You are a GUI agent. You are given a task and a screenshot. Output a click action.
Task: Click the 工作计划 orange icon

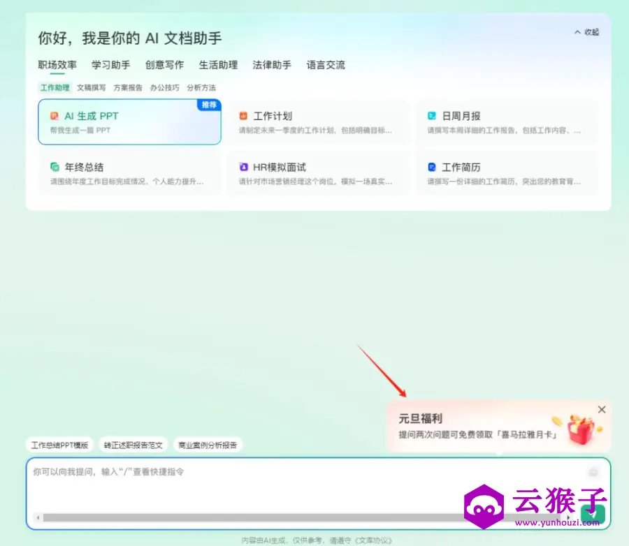point(243,116)
